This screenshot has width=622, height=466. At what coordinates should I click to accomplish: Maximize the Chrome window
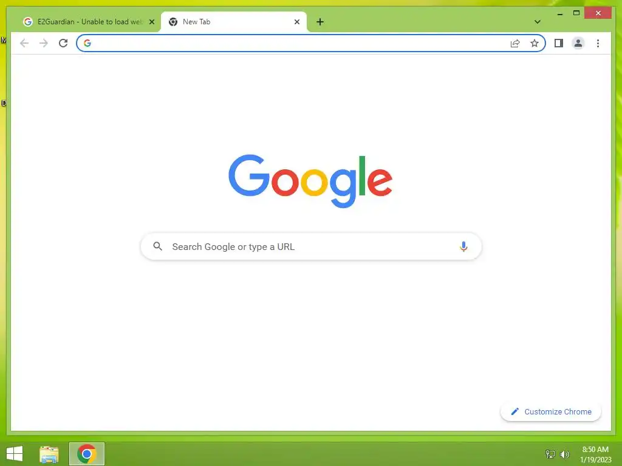[x=576, y=13]
